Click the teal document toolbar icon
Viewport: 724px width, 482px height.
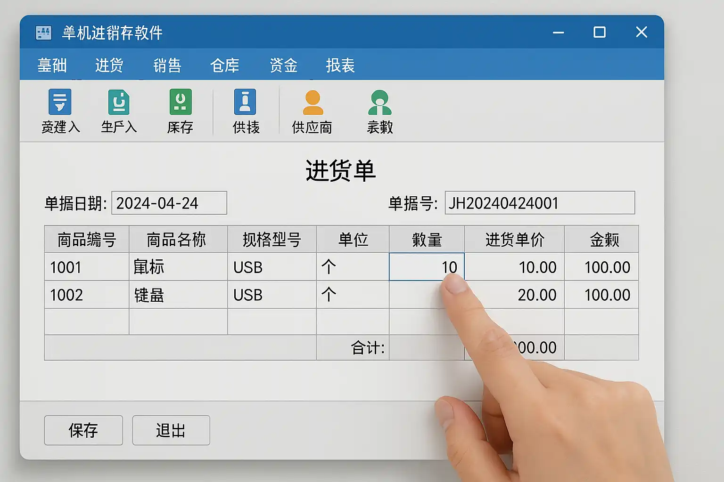tap(119, 102)
